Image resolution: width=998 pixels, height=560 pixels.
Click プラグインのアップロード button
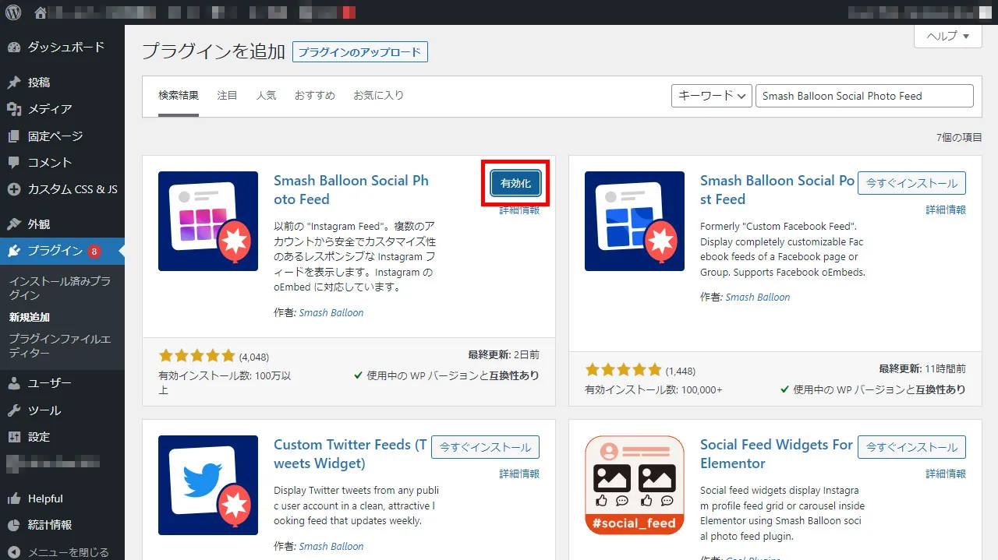[x=359, y=52]
